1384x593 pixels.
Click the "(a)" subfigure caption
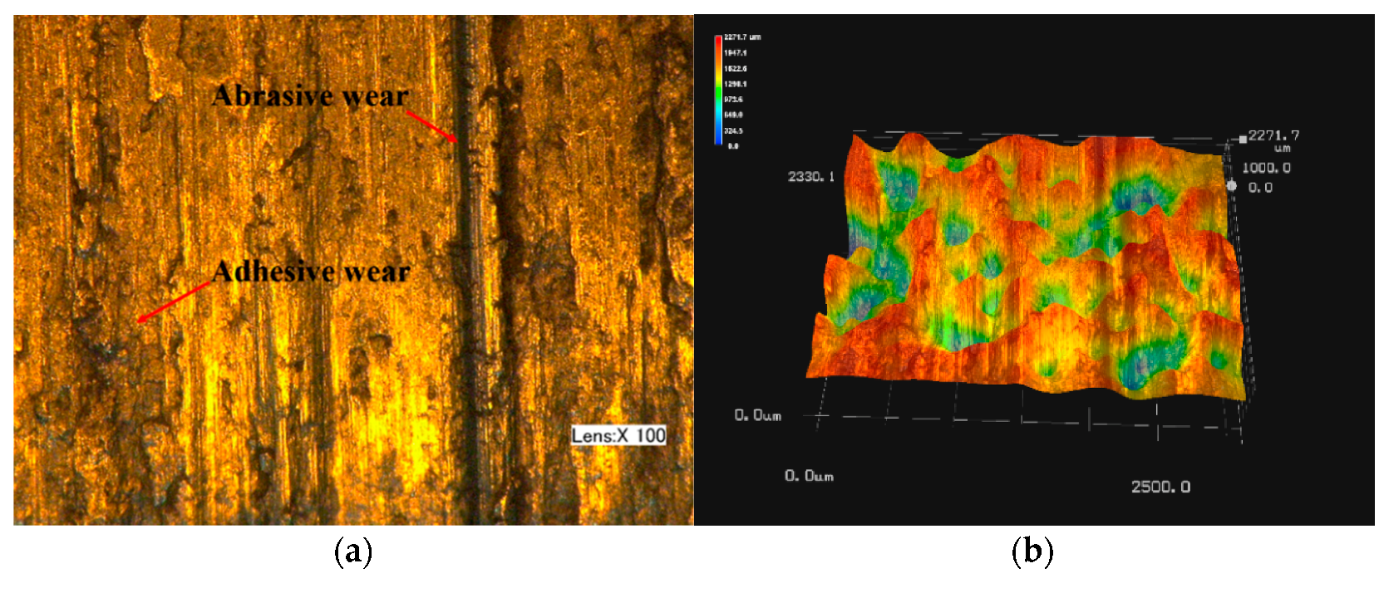pos(353,551)
